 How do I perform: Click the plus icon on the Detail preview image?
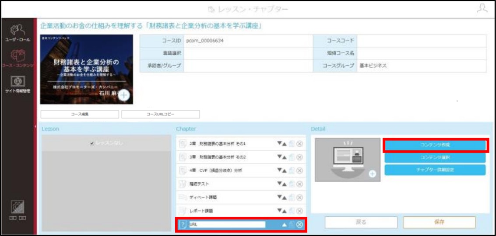pos(373,174)
